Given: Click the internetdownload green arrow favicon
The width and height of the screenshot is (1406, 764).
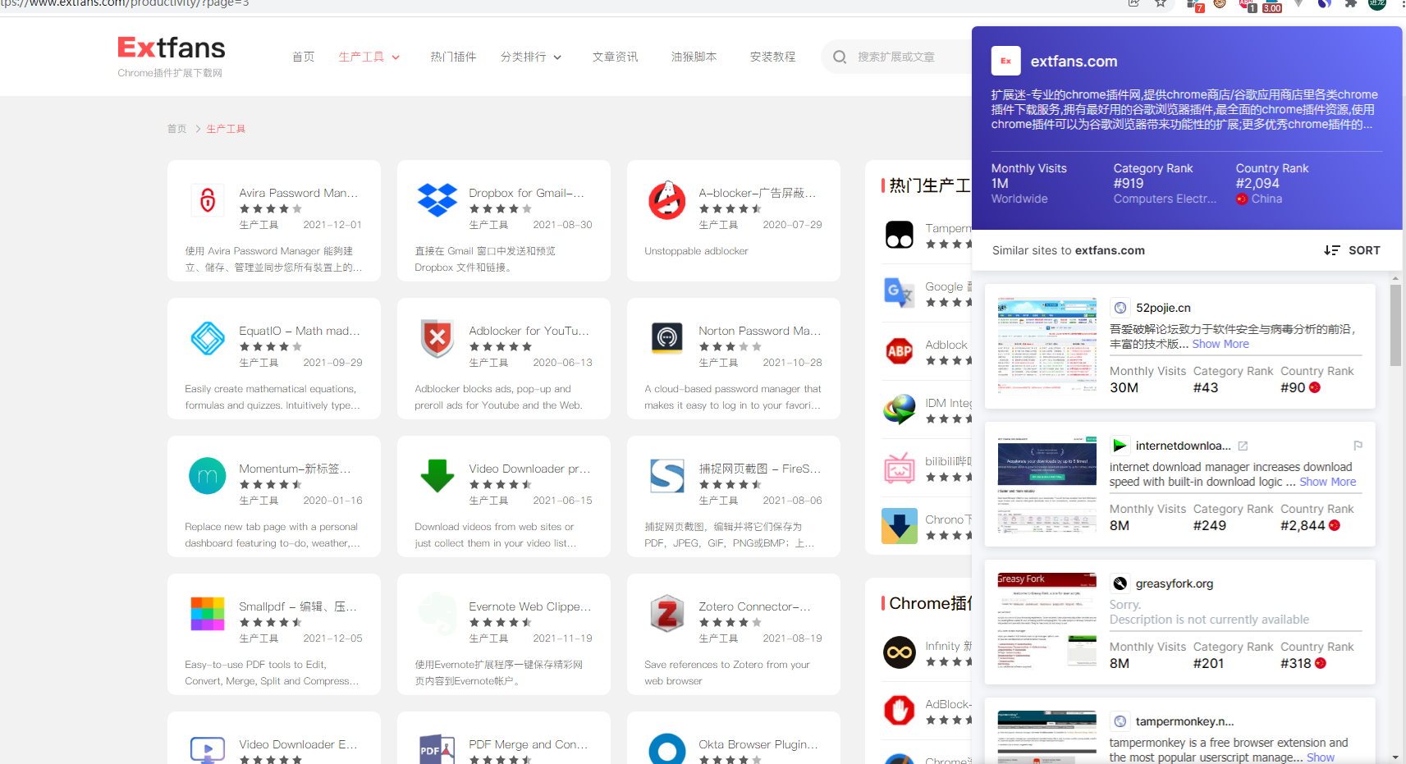Looking at the screenshot, I should click(x=1120, y=446).
